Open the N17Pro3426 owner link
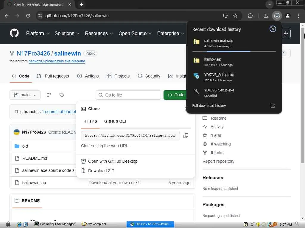This screenshot has width=305, height=228. pos(33,53)
